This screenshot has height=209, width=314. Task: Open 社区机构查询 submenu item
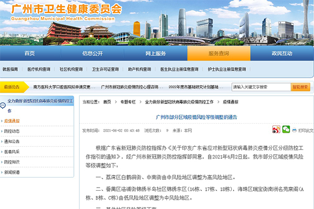tap(71, 69)
